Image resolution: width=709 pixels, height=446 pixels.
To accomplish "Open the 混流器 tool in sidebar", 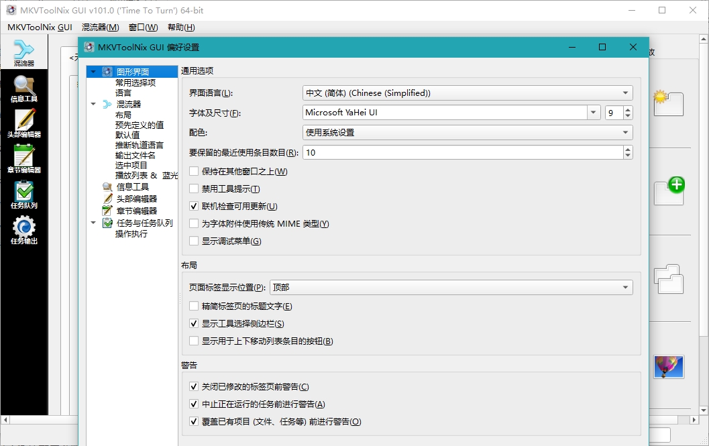I will click(x=24, y=53).
